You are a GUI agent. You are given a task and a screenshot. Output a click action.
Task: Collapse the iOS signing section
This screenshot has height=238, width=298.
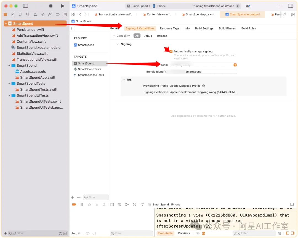point(124,80)
